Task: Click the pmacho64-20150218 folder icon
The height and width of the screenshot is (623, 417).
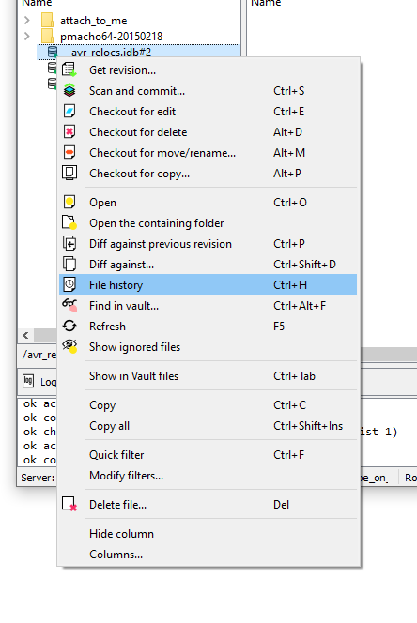Action: coord(47,37)
